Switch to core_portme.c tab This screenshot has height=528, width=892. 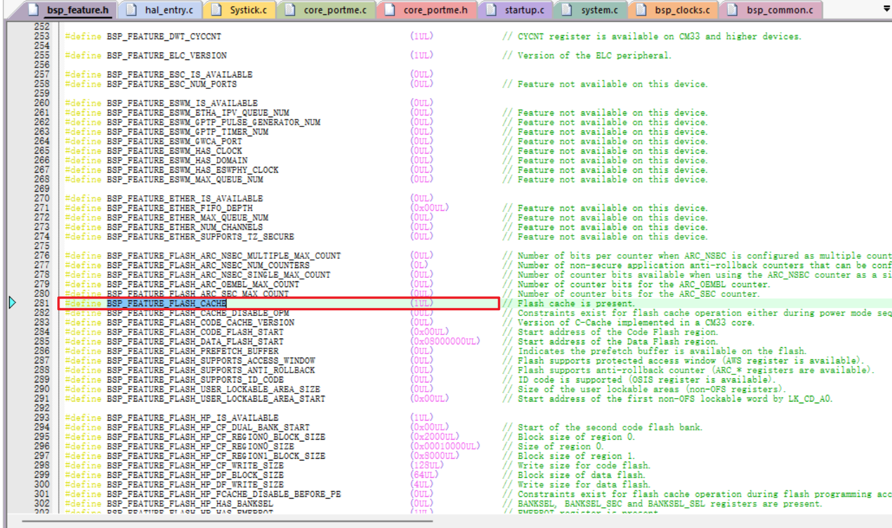click(x=327, y=10)
